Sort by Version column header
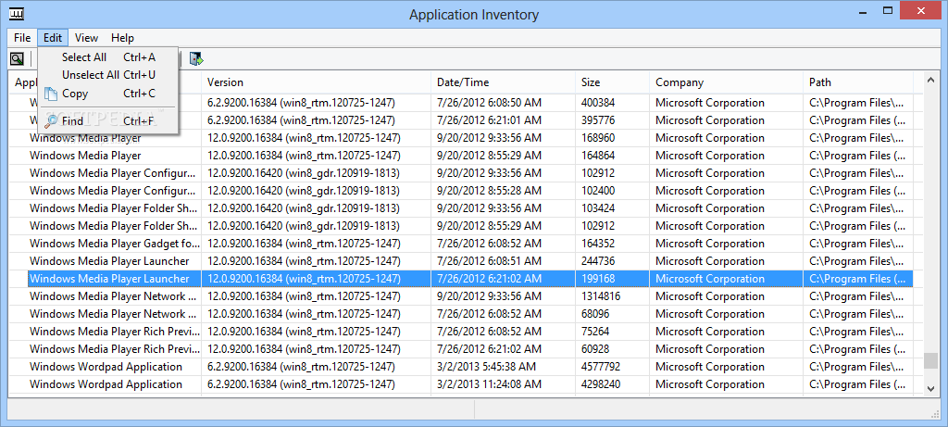The image size is (948, 427). (317, 82)
